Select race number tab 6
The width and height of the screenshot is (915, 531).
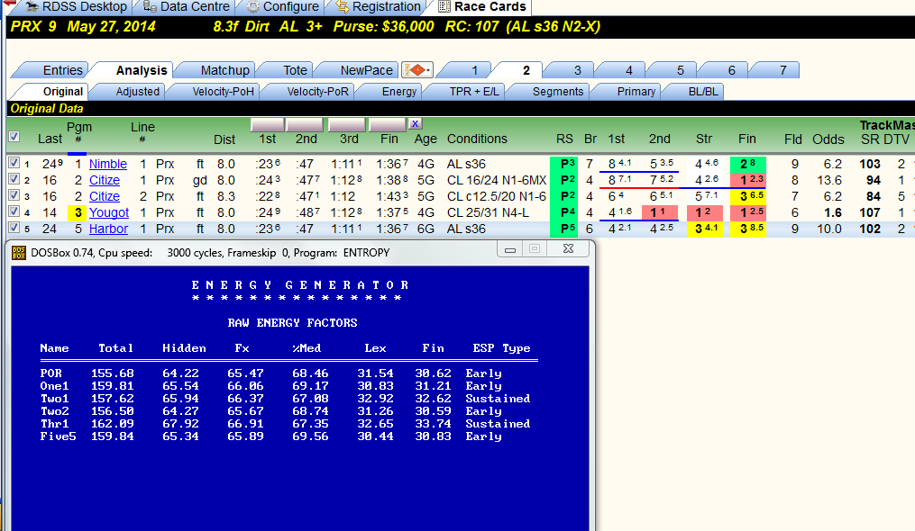click(724, 70)
